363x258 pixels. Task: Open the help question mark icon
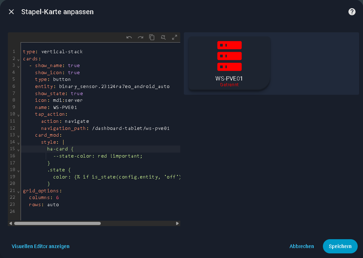point(352,12)
